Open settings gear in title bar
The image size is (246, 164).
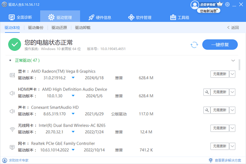(x=227, y=5)
